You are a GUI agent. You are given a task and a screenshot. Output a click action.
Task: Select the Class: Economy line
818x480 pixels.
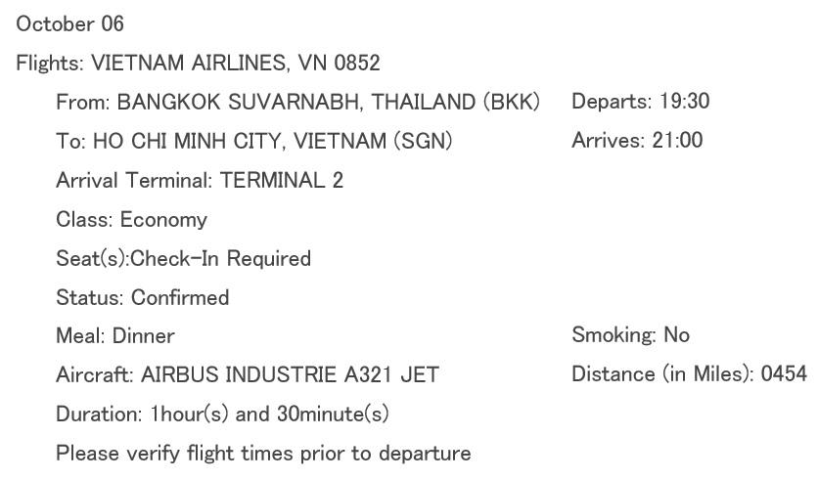(x=131, y=220)
